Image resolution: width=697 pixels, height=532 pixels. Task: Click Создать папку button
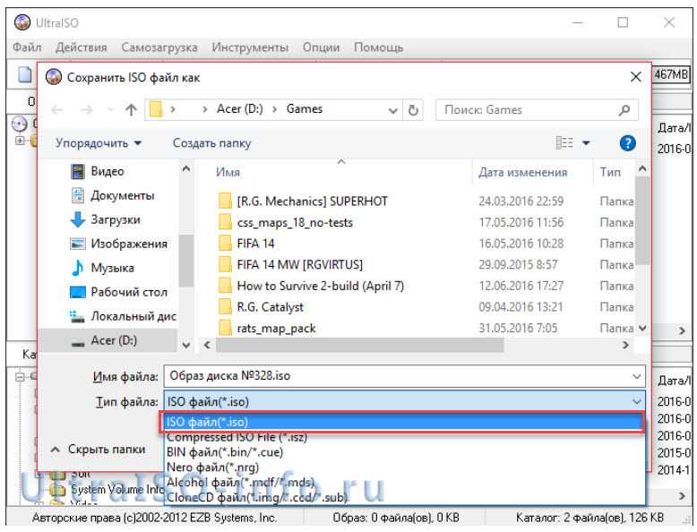coord(211,143)
